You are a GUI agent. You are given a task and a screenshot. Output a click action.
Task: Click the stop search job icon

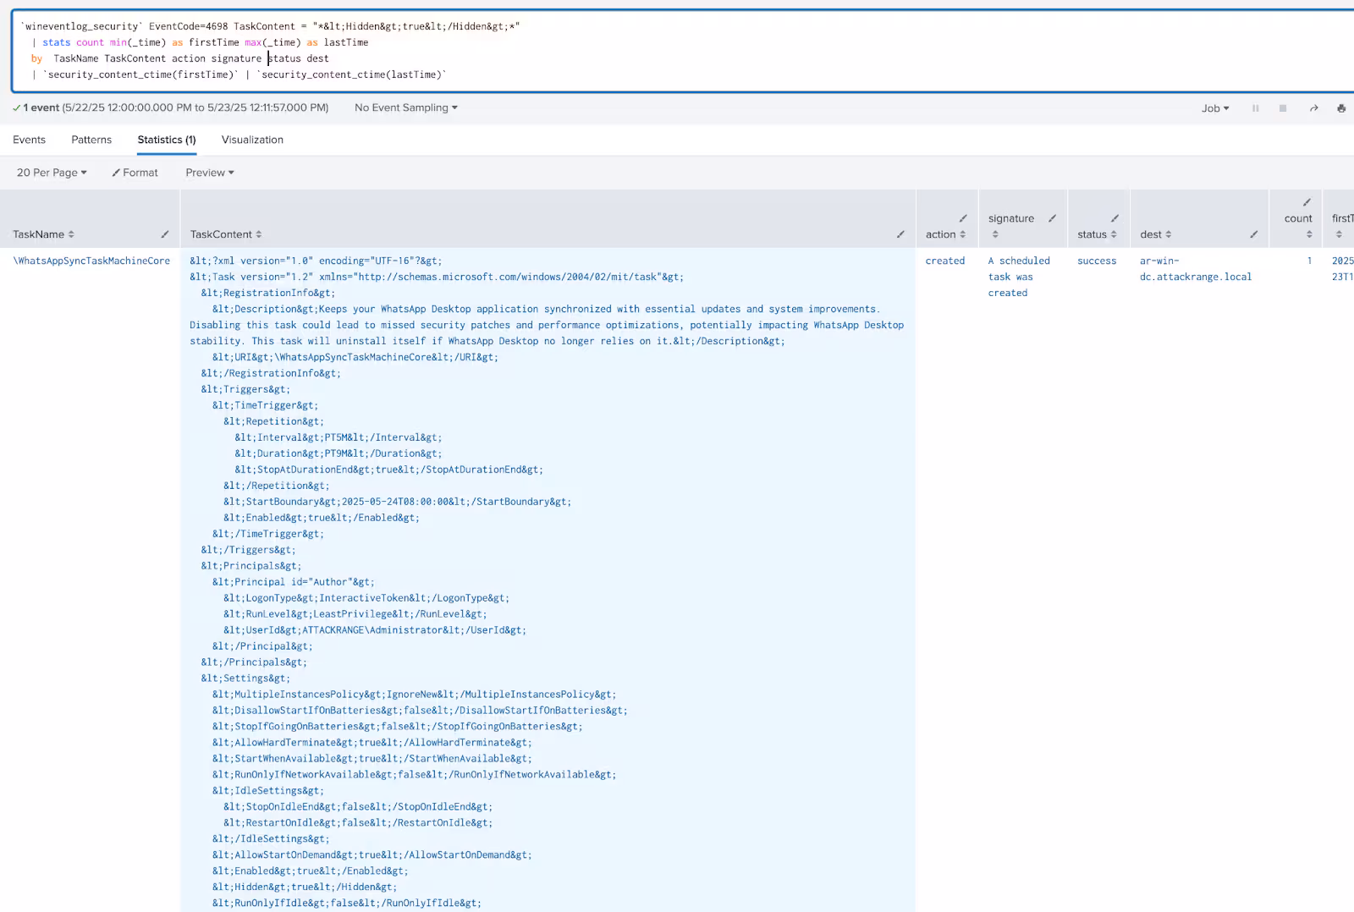[1283, 108]
